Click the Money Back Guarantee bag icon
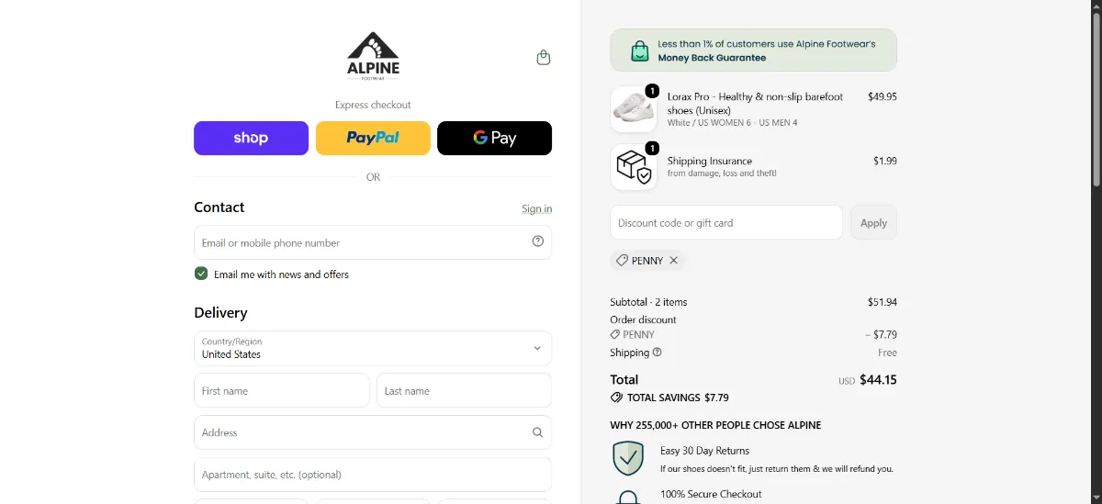1102x504 pixels. (640, 50)
